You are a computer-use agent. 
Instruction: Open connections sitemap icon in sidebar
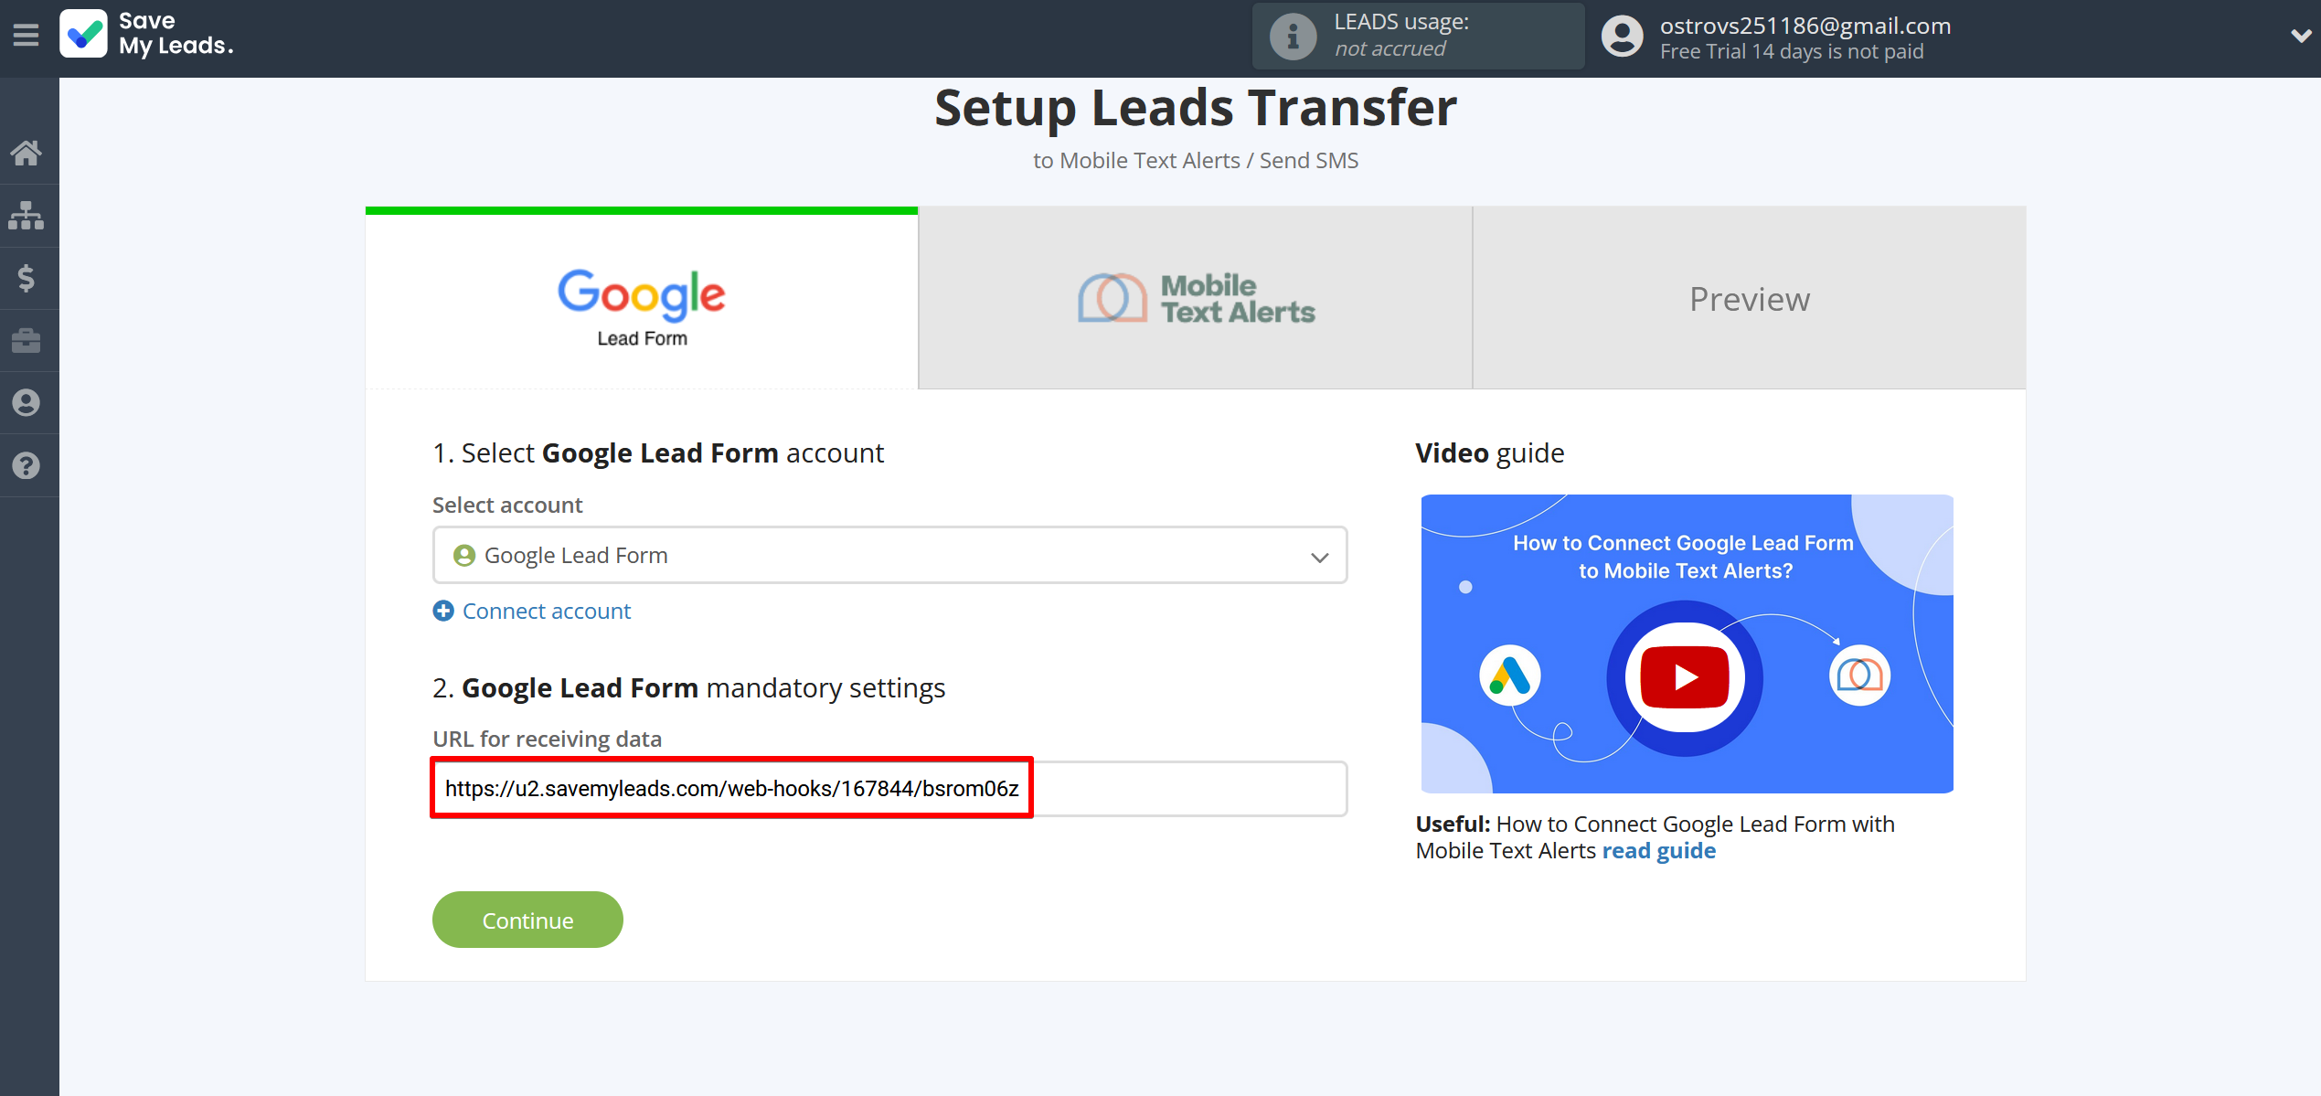coord(27,216)
